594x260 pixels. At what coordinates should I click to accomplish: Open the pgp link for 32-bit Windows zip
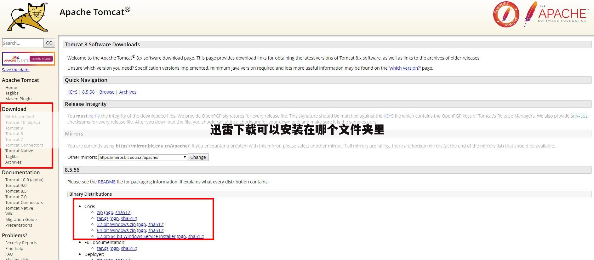click(x=142, y=224)
